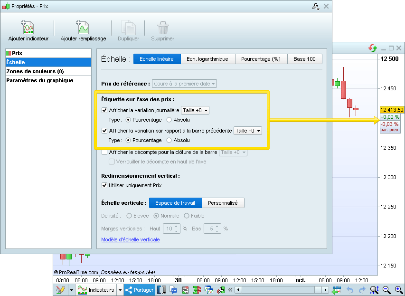
Task: Click the Ajouter indicateur icon
Action: click(28, 28)
